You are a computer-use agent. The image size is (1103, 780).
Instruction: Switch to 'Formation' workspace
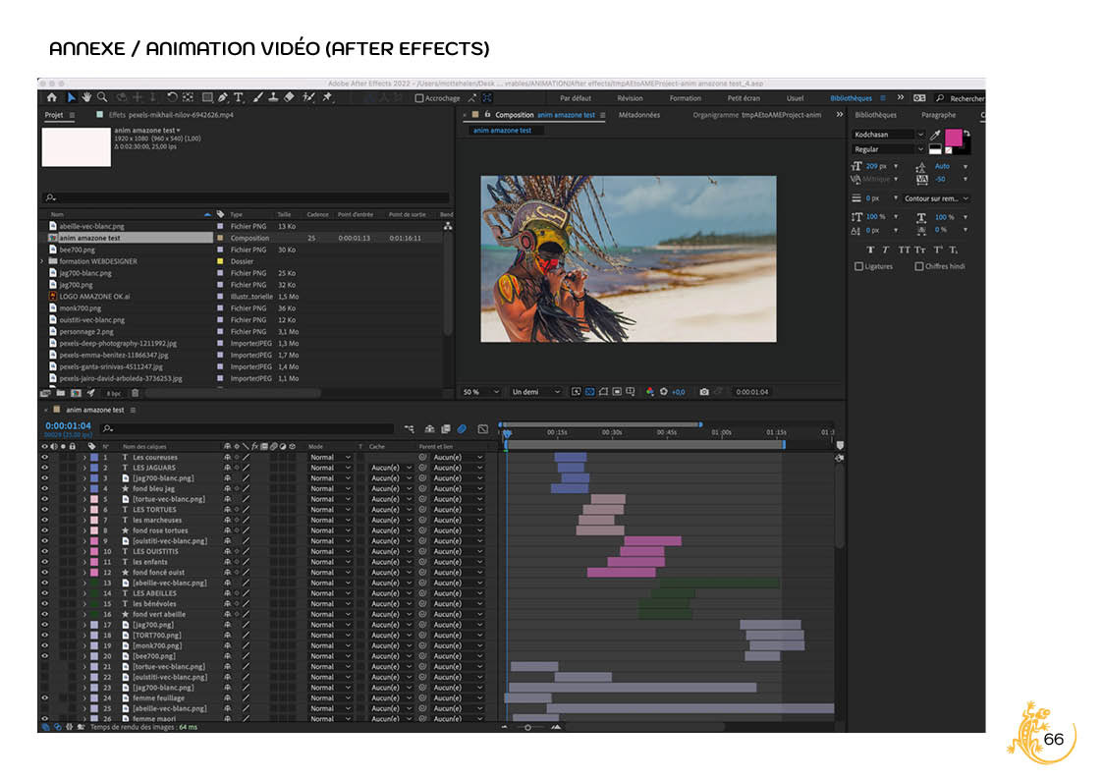coord(686,98)
